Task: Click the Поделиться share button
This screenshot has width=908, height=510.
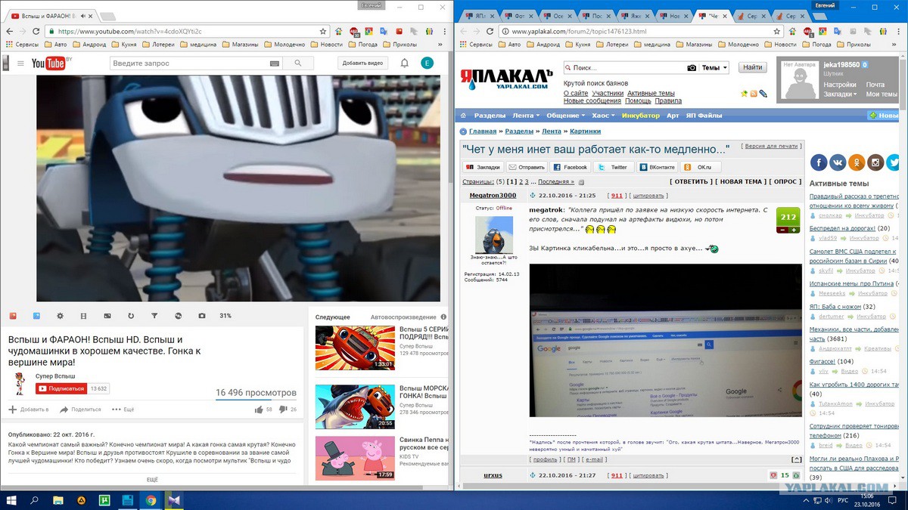Action: 79,410
